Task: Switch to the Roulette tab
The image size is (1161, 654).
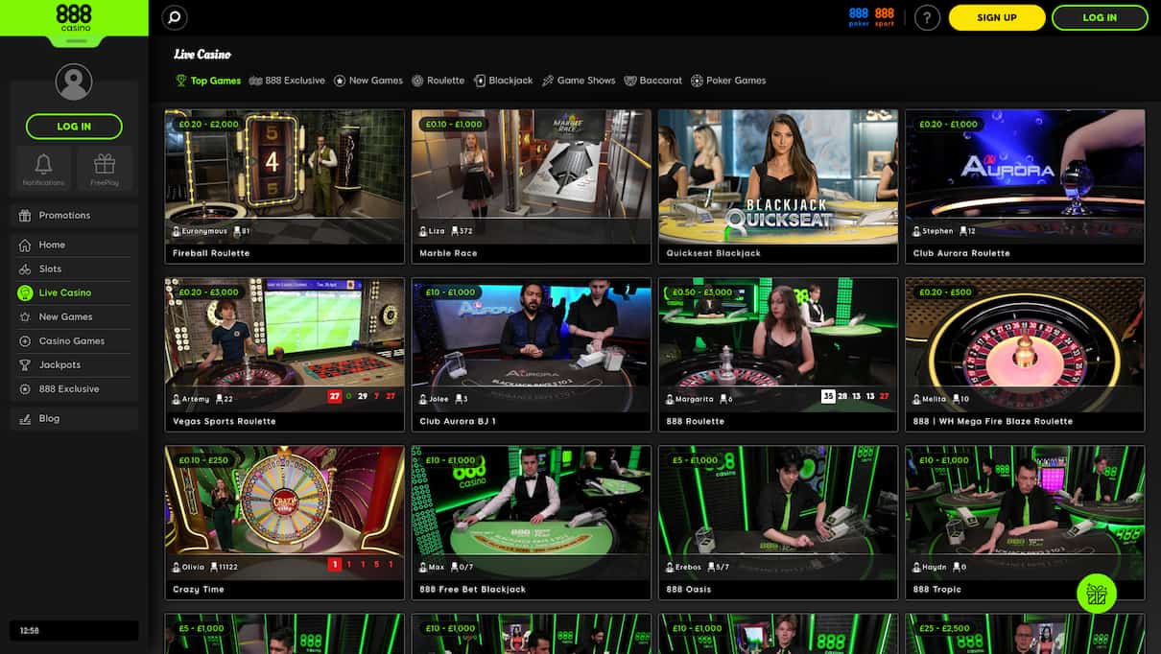Action: [438, 81]
